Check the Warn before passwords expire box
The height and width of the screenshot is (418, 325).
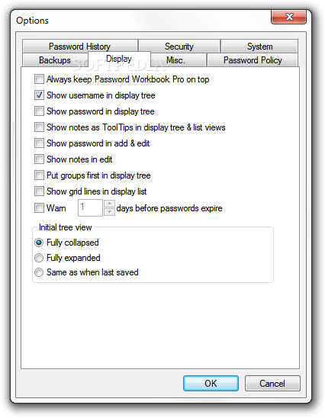pyautogui.click(x=39, y=207)
